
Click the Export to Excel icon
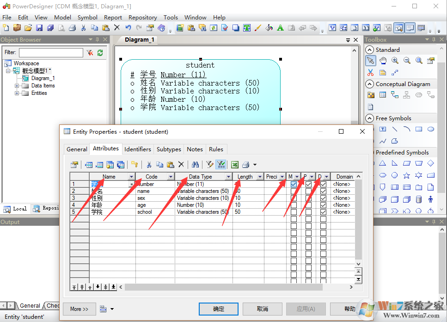(x=235, y=164)
